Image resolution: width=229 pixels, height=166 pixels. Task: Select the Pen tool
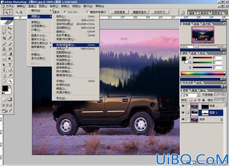tap(4, 70)
